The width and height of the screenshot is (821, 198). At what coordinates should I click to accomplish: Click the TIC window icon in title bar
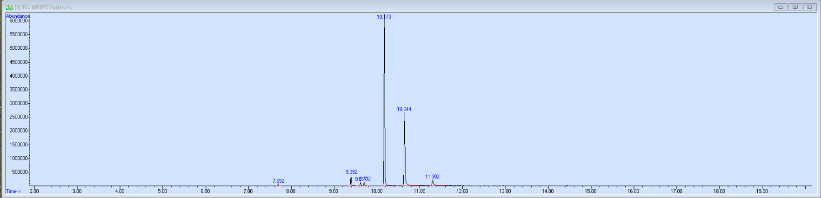click(x=9, y=7)
